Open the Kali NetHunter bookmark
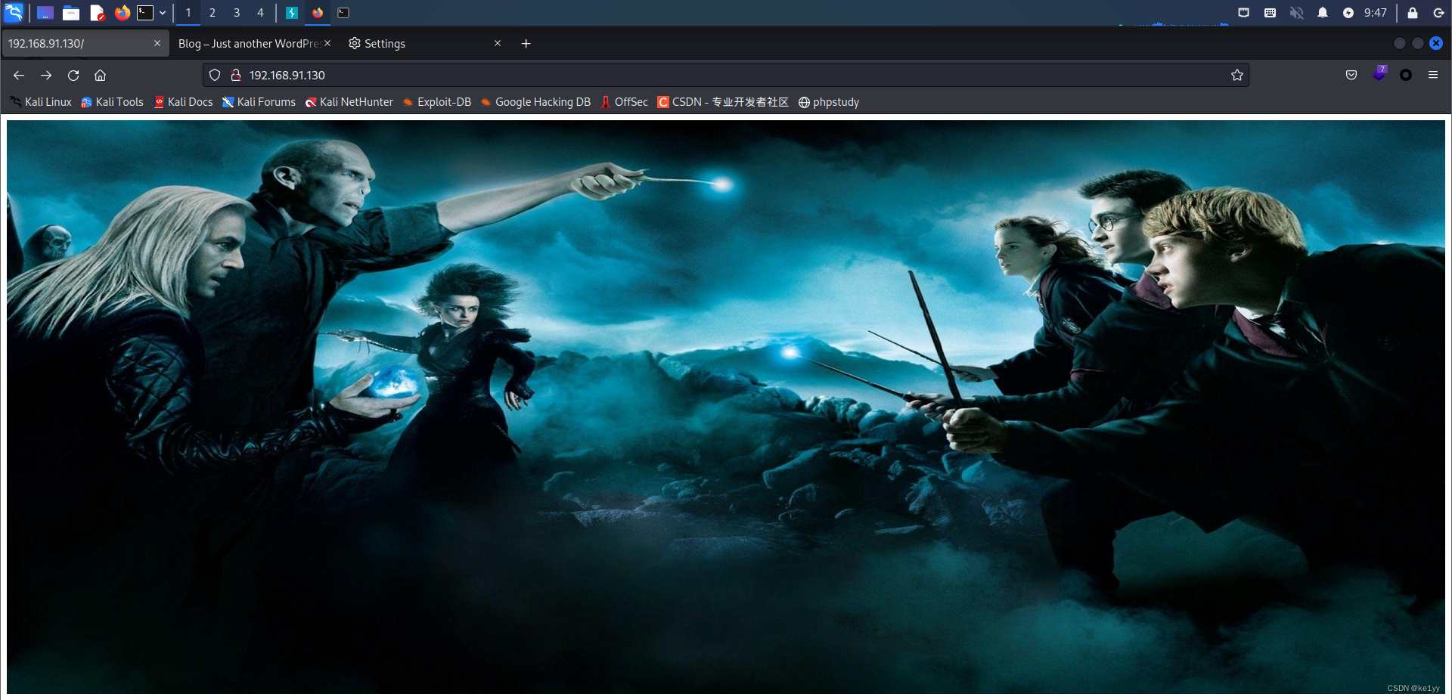Screen dimensions: 1452x700 349,102
